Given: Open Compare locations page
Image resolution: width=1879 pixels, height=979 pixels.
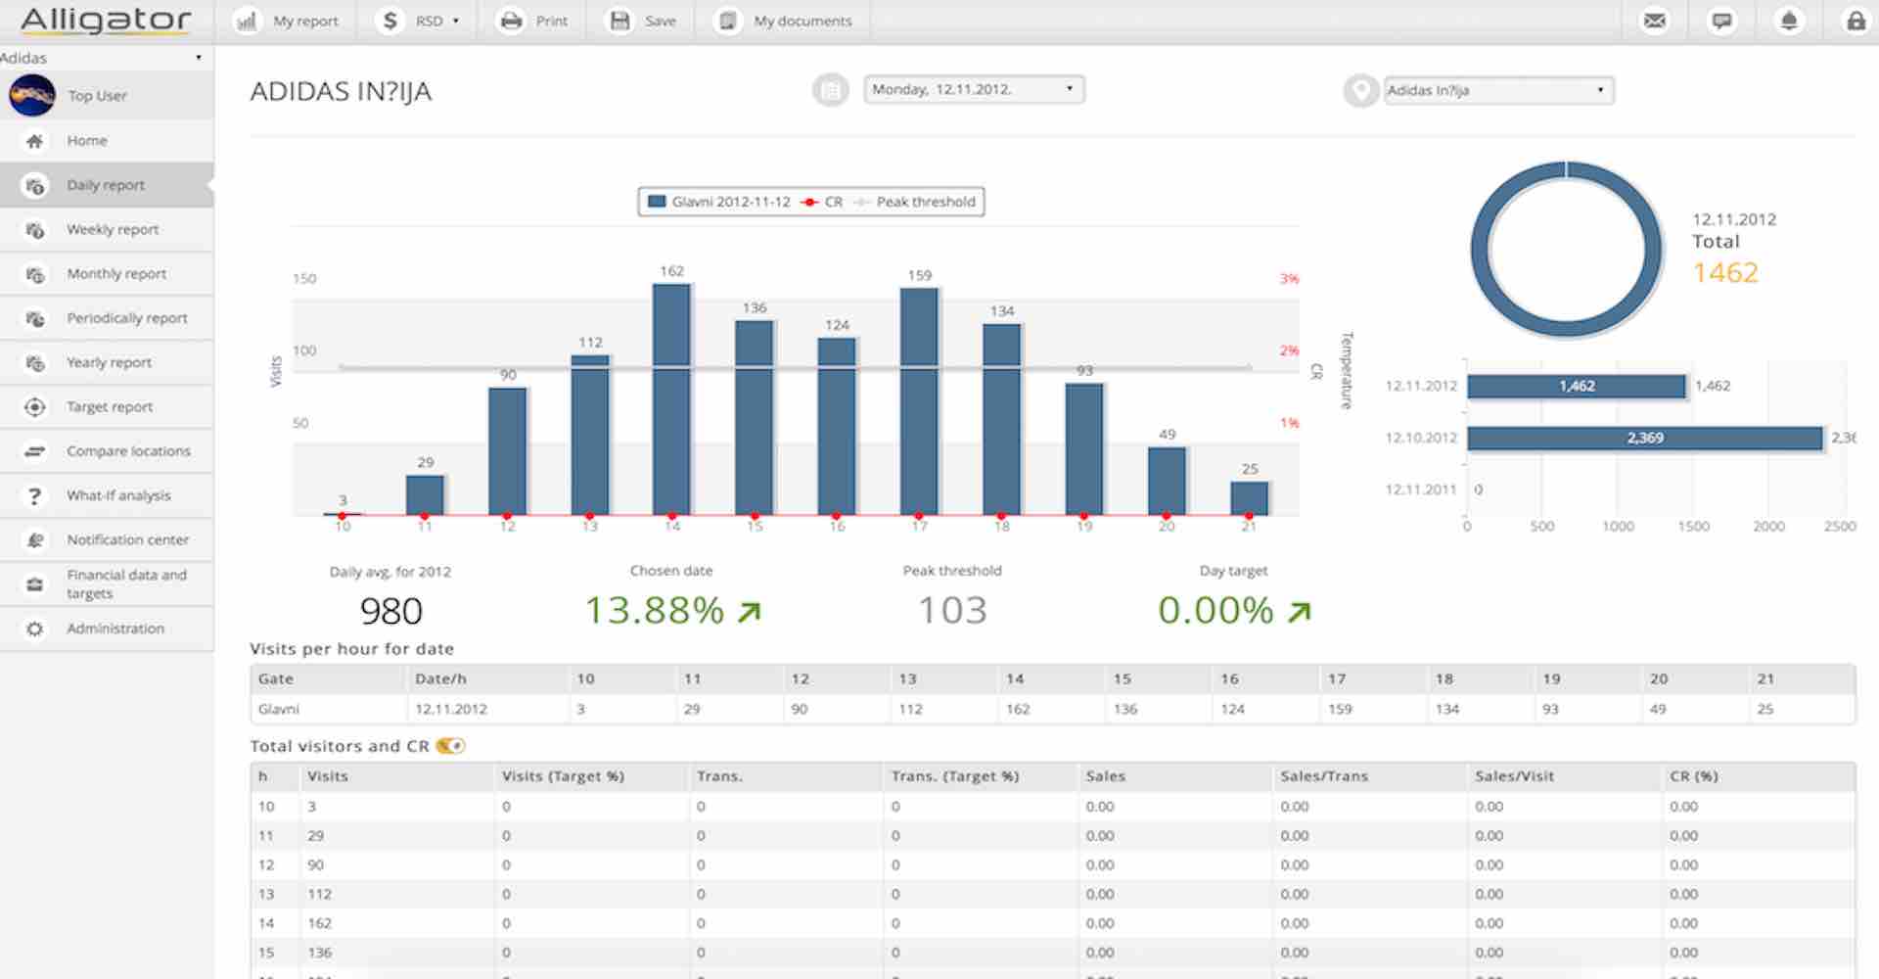Looking at the screenshot, I should point(107,451).
